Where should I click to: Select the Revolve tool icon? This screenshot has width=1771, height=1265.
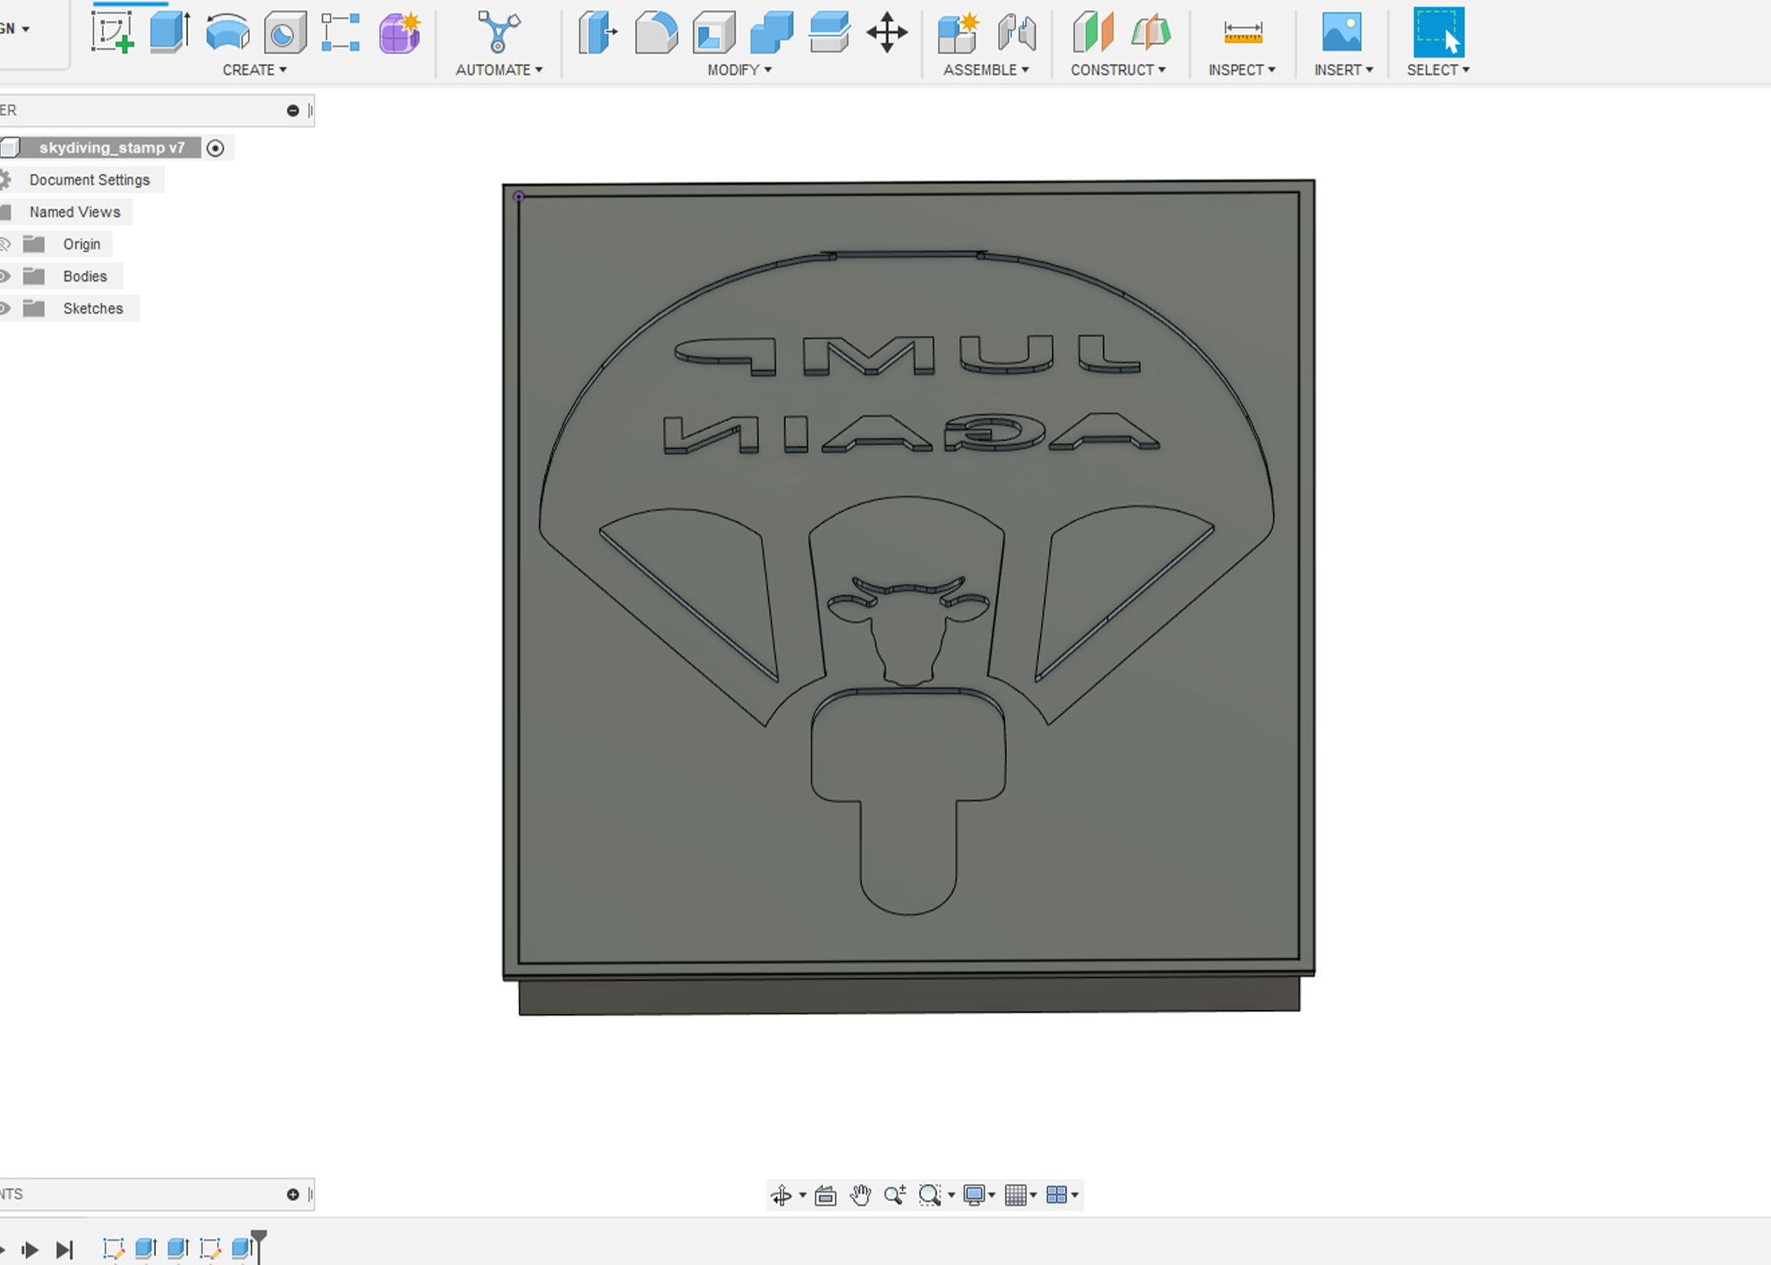[228, 33]
